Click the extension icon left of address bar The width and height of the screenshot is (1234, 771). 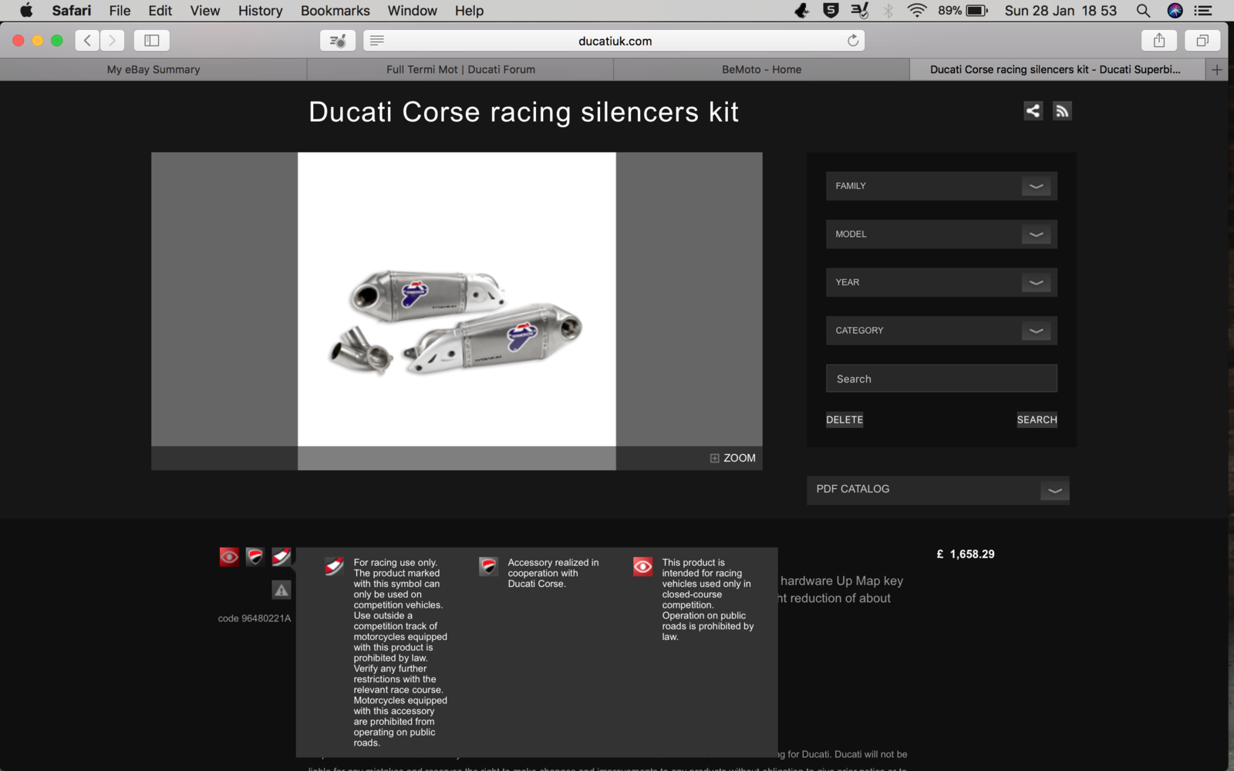point(338,40)
